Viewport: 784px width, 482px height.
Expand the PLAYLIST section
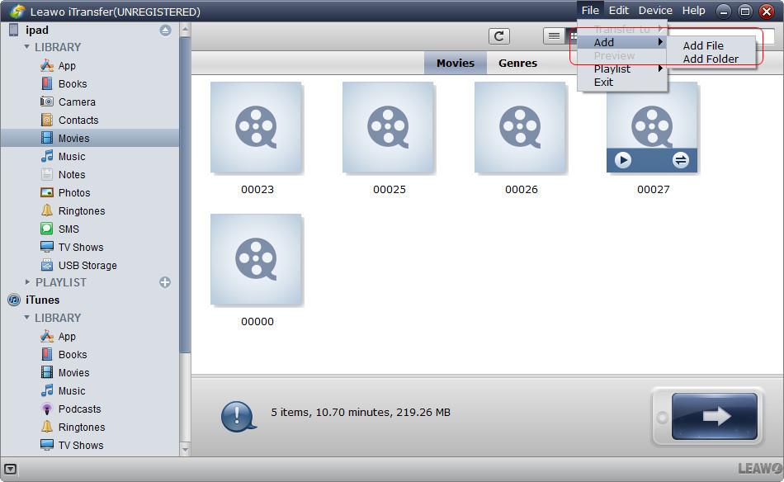tap(27, 282)
